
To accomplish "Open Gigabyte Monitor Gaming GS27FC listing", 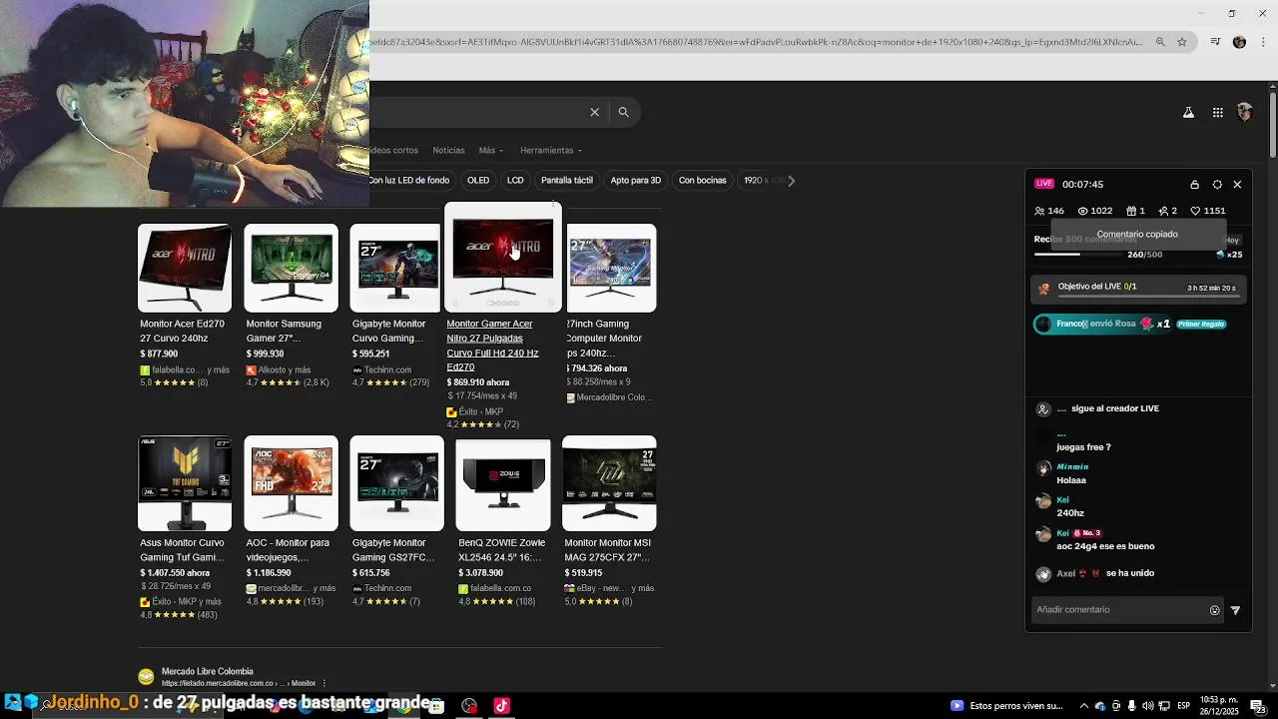I will pos(396,521).
